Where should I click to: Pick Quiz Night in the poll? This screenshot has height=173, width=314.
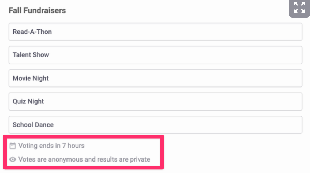click(155, 101)
